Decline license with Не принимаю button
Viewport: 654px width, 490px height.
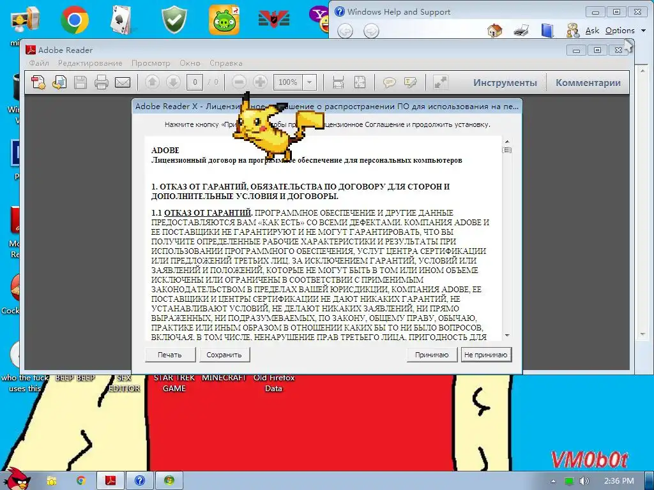[x=486, y=355]
